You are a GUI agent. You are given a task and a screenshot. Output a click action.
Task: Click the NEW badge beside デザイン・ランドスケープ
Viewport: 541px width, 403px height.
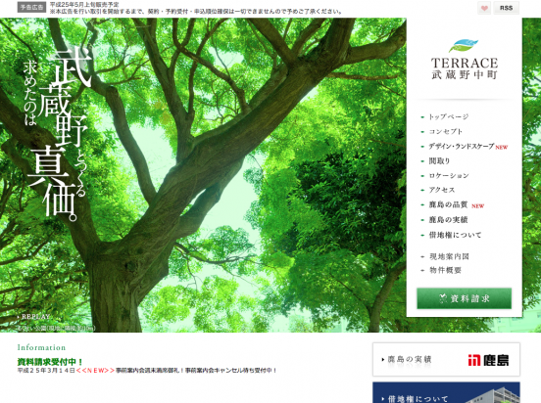click(502, 148)
